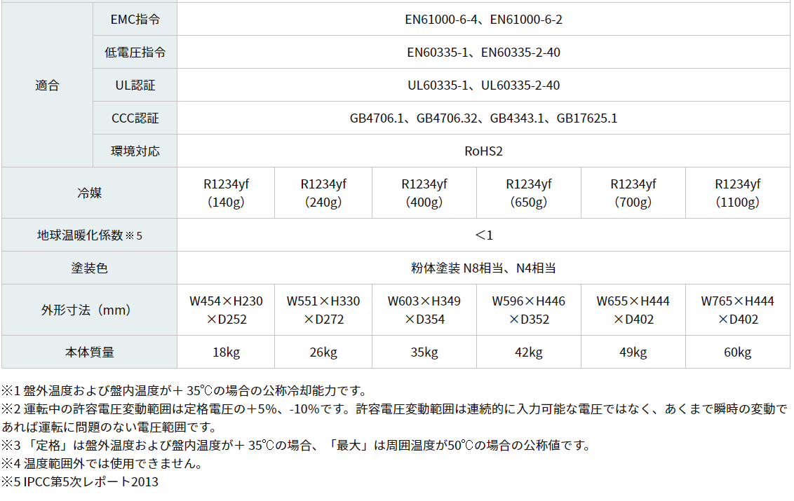
Task: Select the 60kg weight cell
Action: 737,352
